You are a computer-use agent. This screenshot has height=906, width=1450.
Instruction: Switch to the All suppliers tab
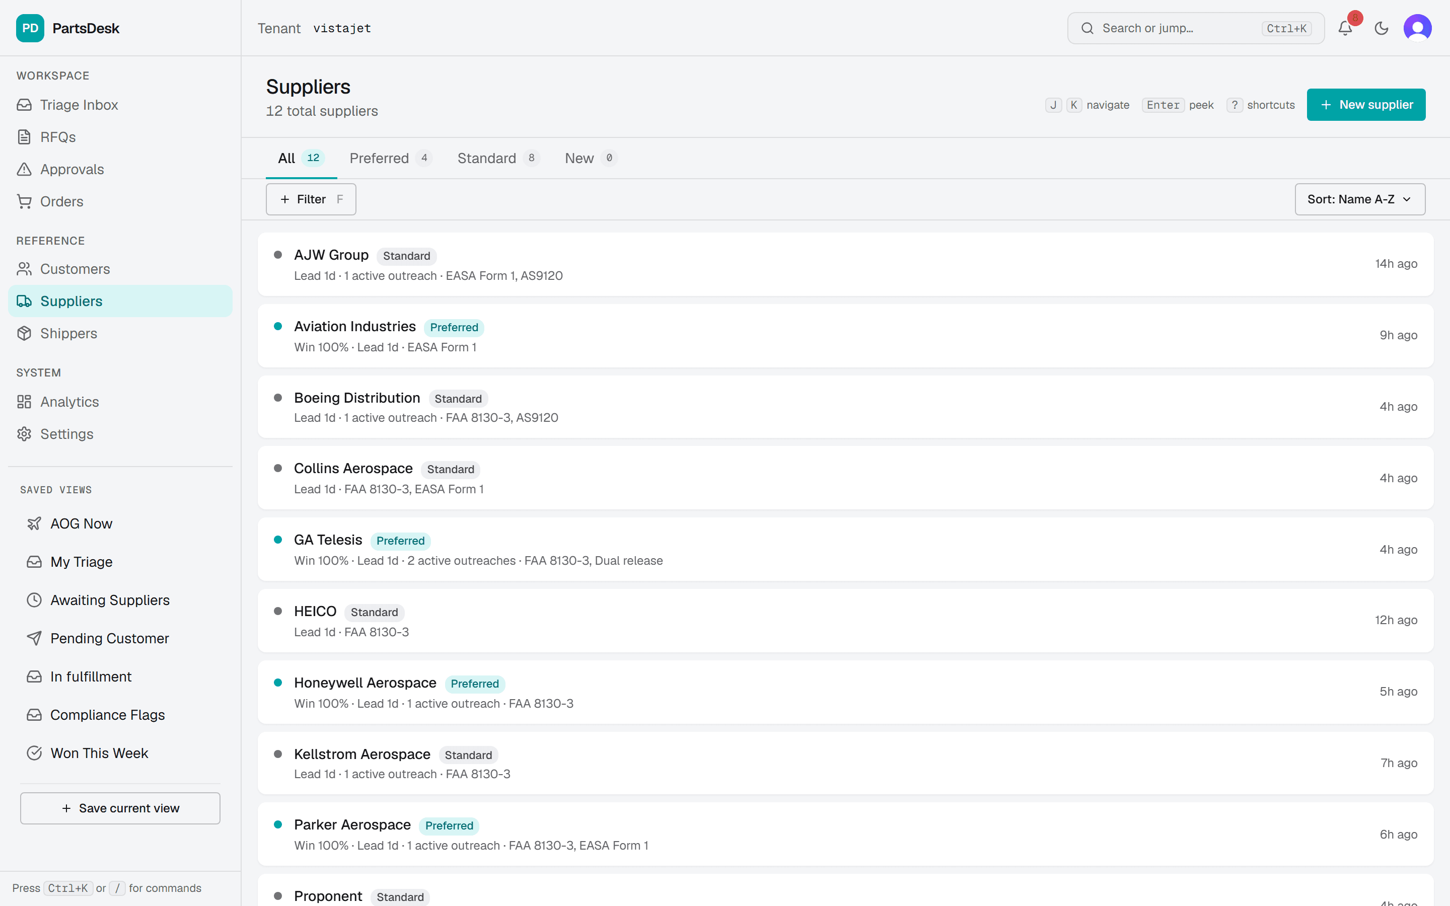tap(302, 158)
